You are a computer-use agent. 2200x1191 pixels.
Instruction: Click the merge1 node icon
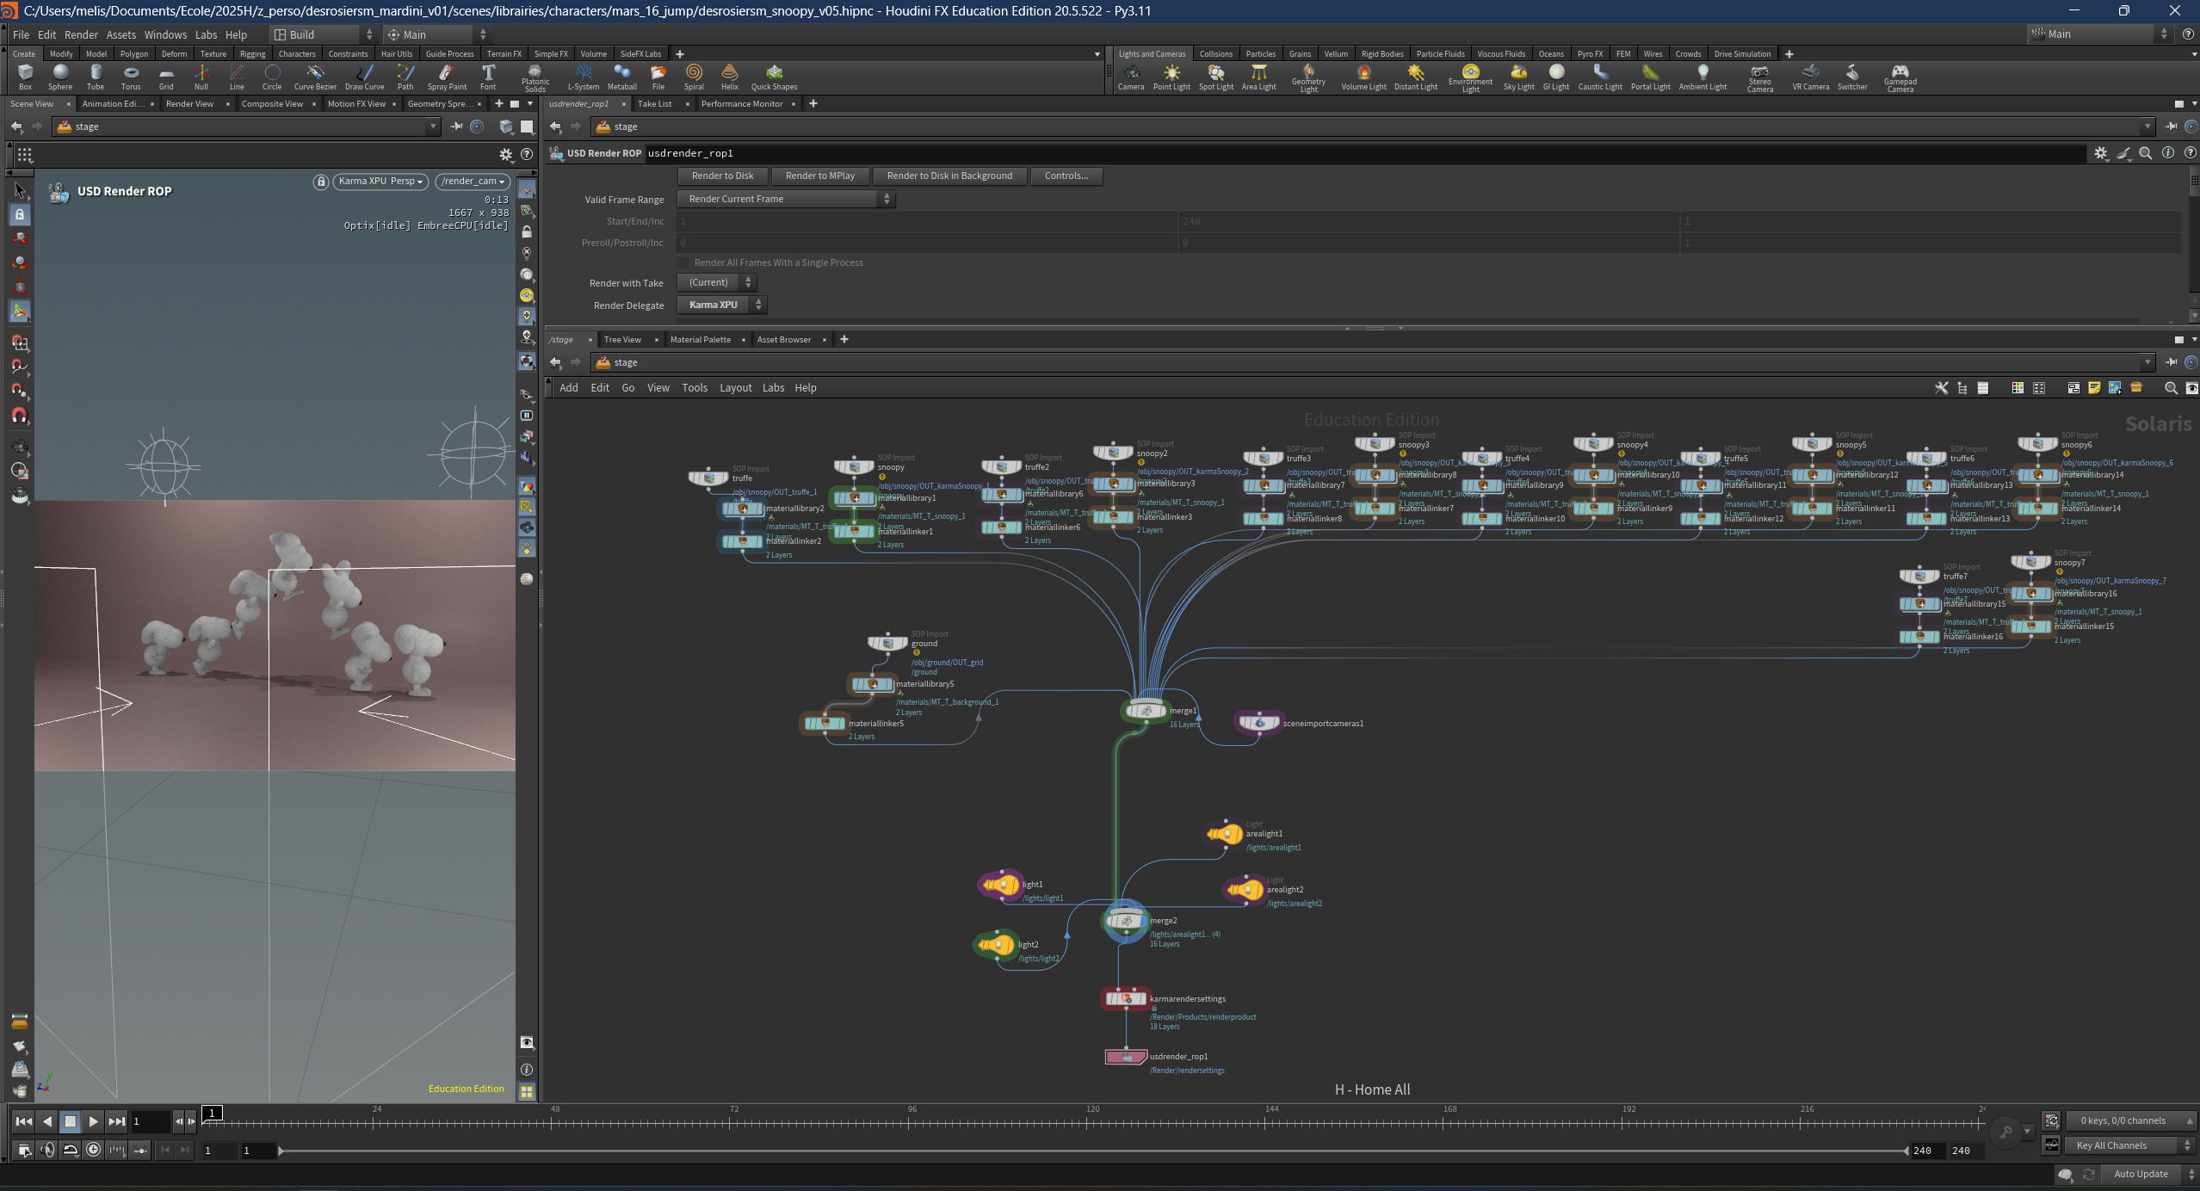pyautogui.click(x=1146, y=710)
